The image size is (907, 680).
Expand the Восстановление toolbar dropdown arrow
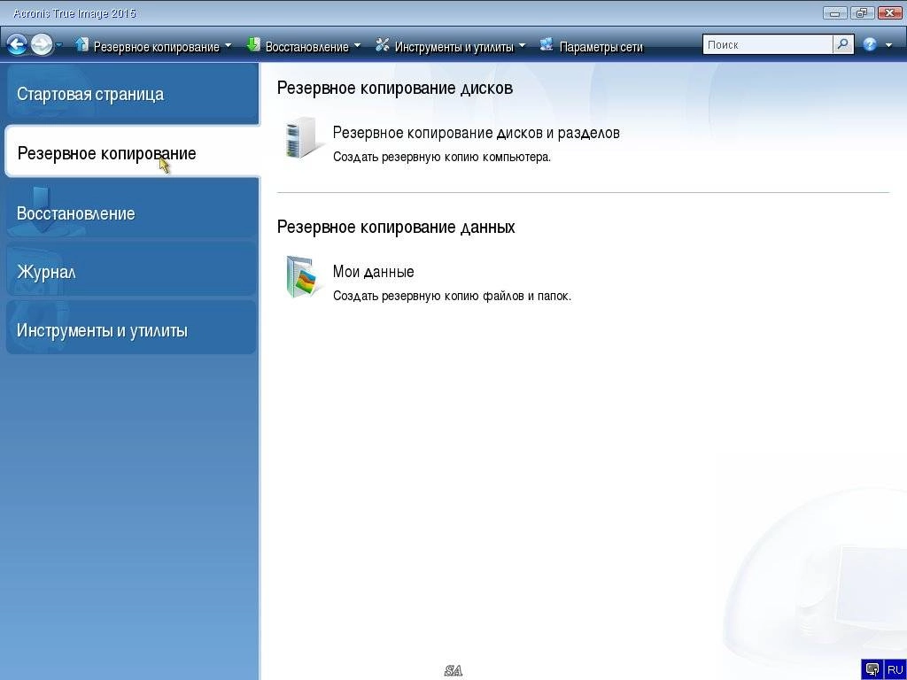coord(356,45)
